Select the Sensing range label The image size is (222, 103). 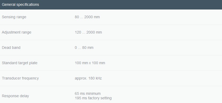tap(14, 17)
